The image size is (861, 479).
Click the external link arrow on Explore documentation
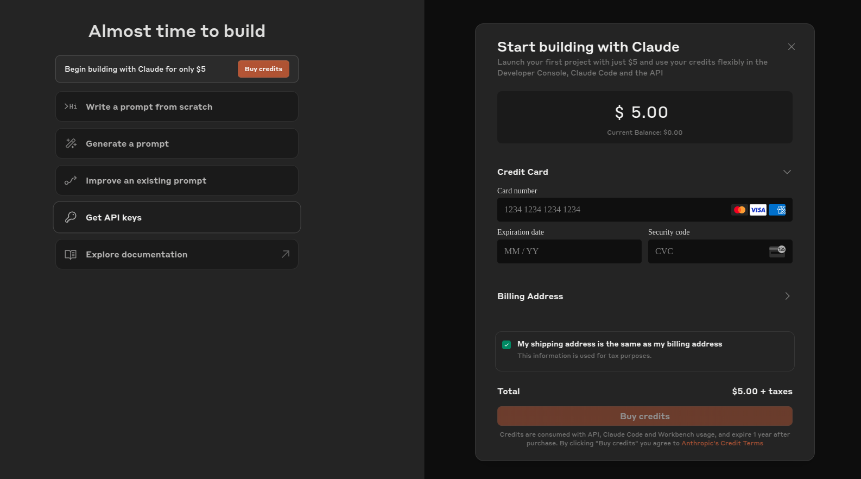point(286,254)
